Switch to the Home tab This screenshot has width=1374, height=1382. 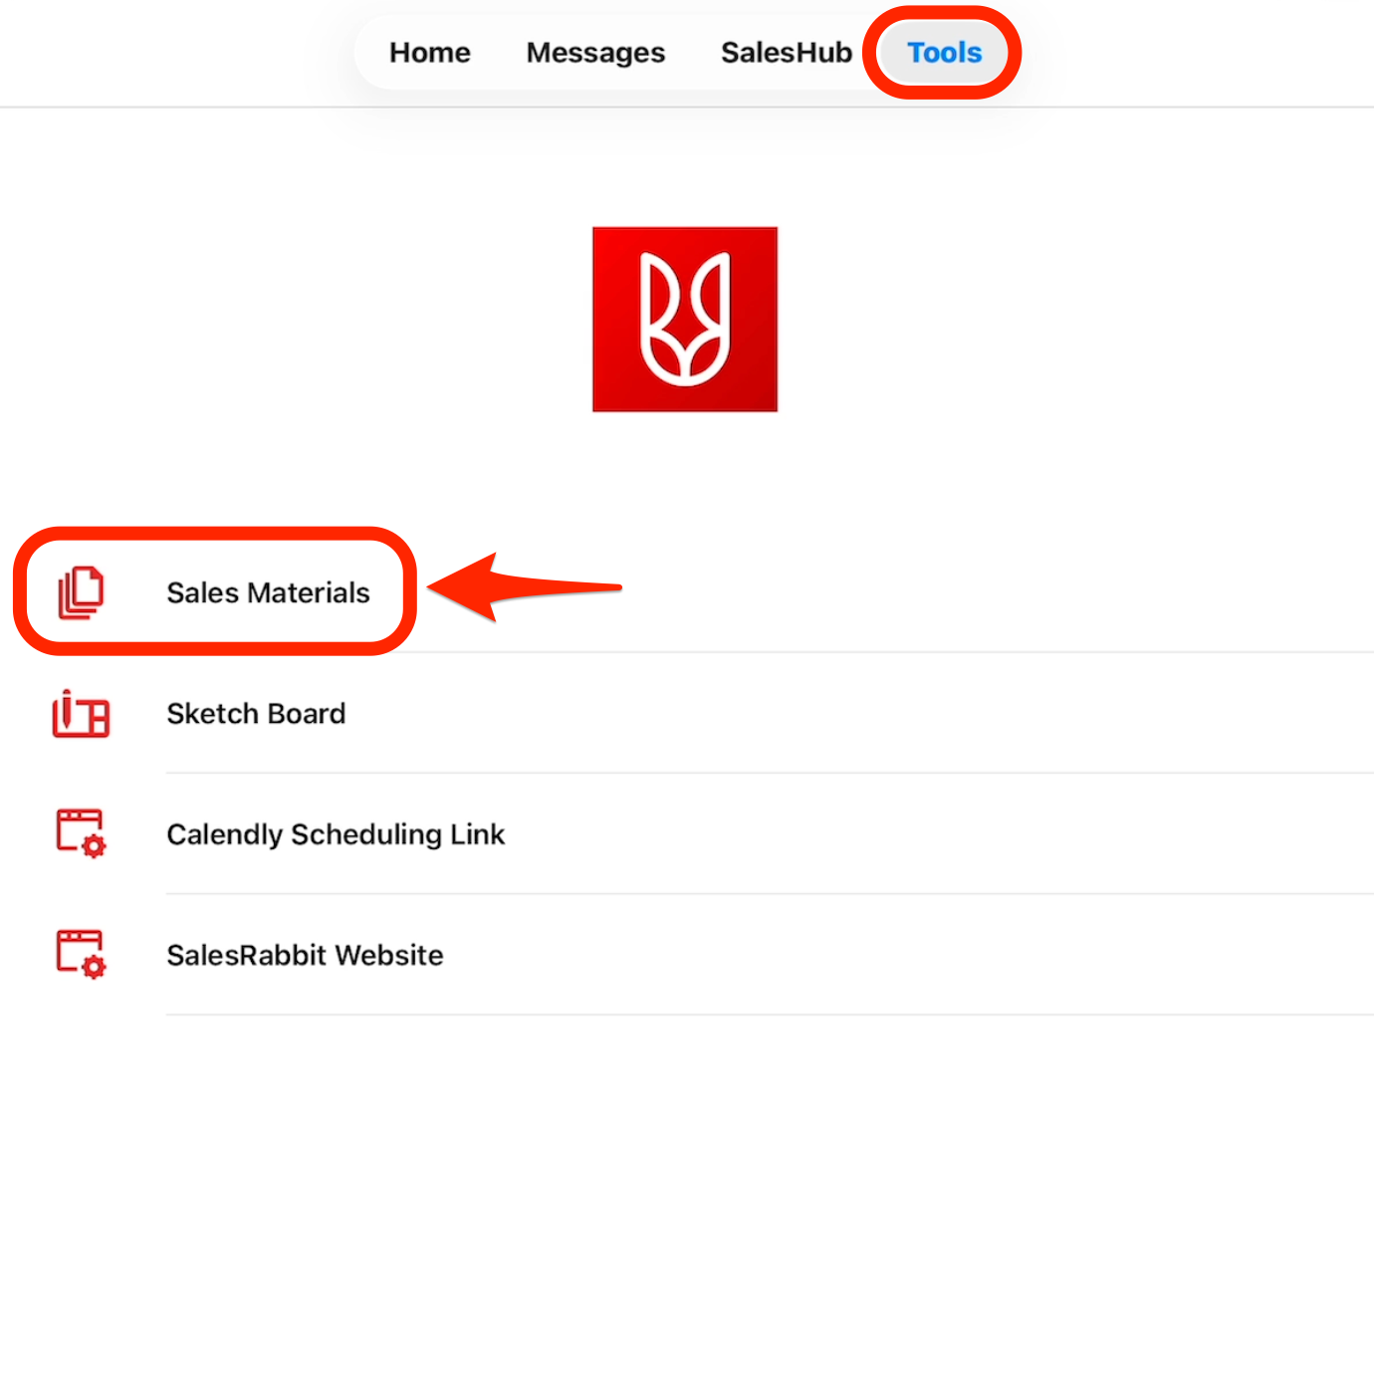tap(429, 53)
